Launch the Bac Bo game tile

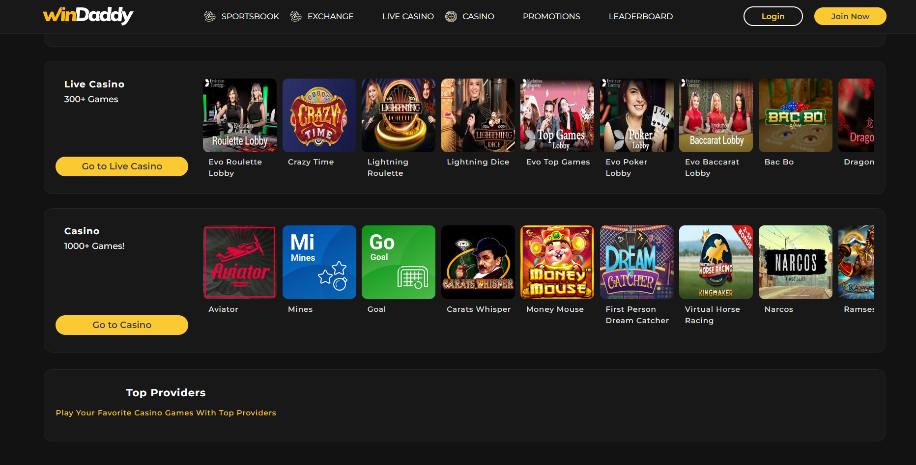point(796,115)
